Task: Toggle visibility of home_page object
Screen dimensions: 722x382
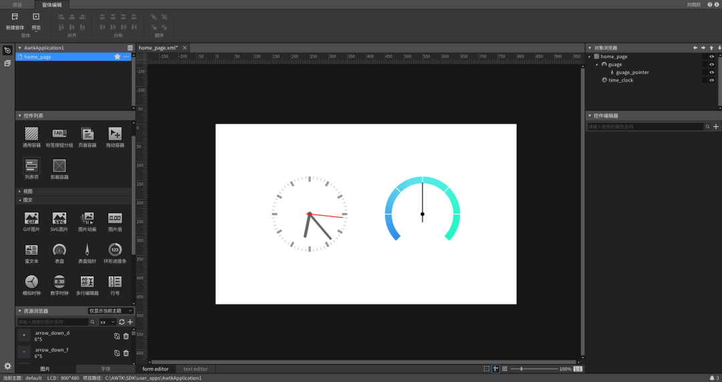Action: [712, 57]
